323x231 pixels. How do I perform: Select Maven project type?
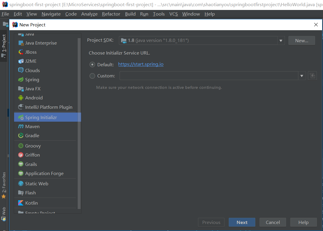click(46, 126)
